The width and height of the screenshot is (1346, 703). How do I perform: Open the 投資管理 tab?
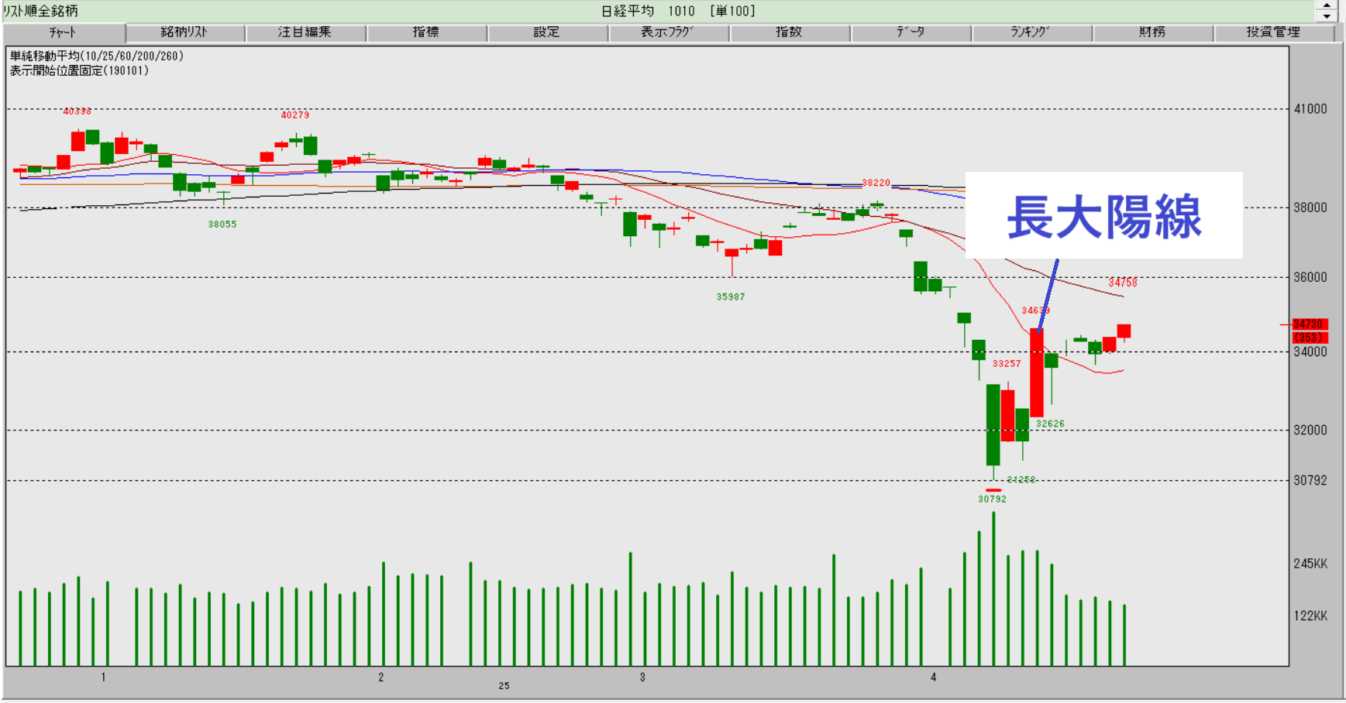(1273, 33)
